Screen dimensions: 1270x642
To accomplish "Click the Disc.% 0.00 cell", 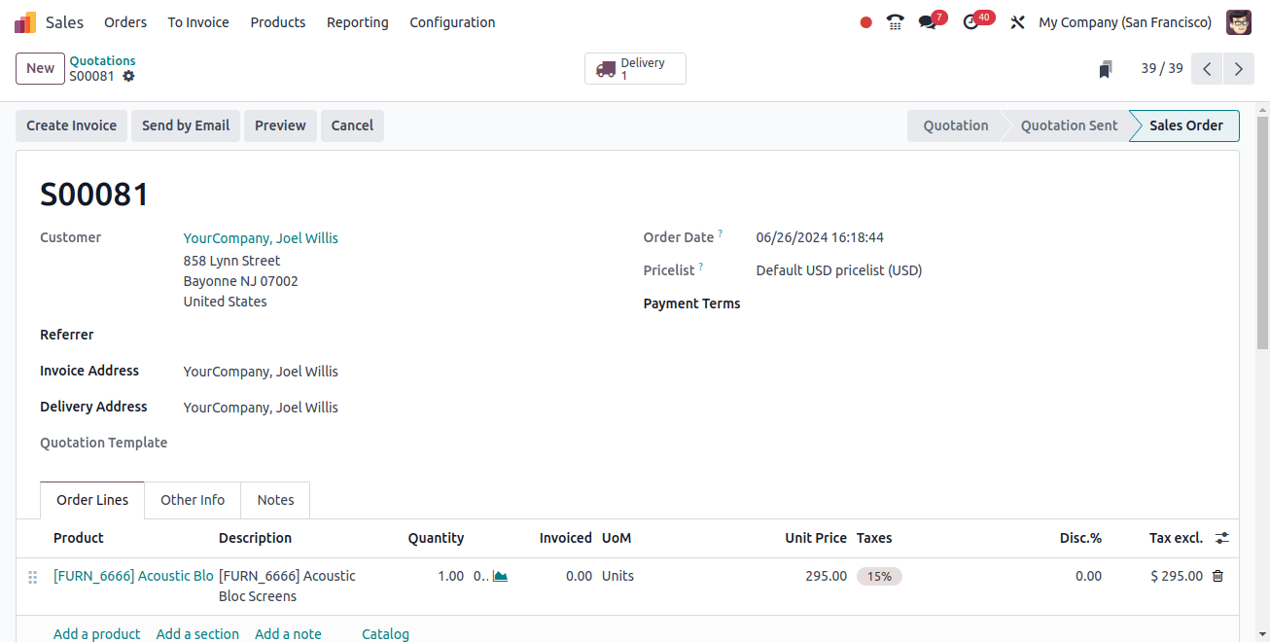I will (x=1088, y=576).
